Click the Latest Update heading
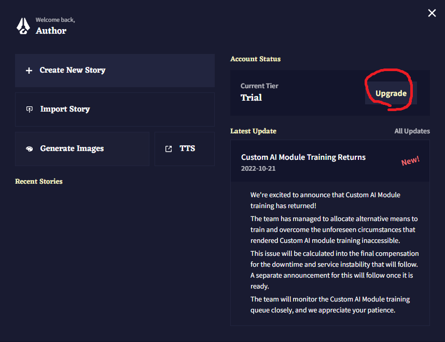Image resolution: width=445 pixels, height=342 pixels. coord(253,131)
